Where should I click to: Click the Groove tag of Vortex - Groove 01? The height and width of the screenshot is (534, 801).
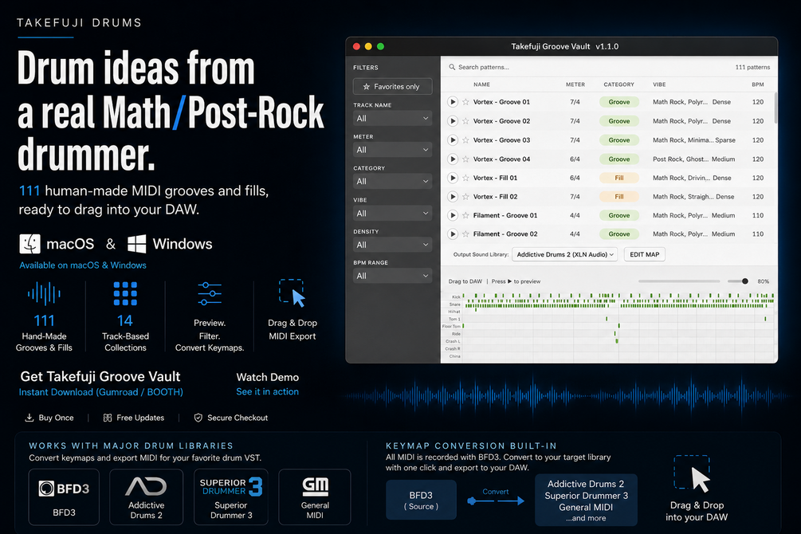(x=619, y=102)
